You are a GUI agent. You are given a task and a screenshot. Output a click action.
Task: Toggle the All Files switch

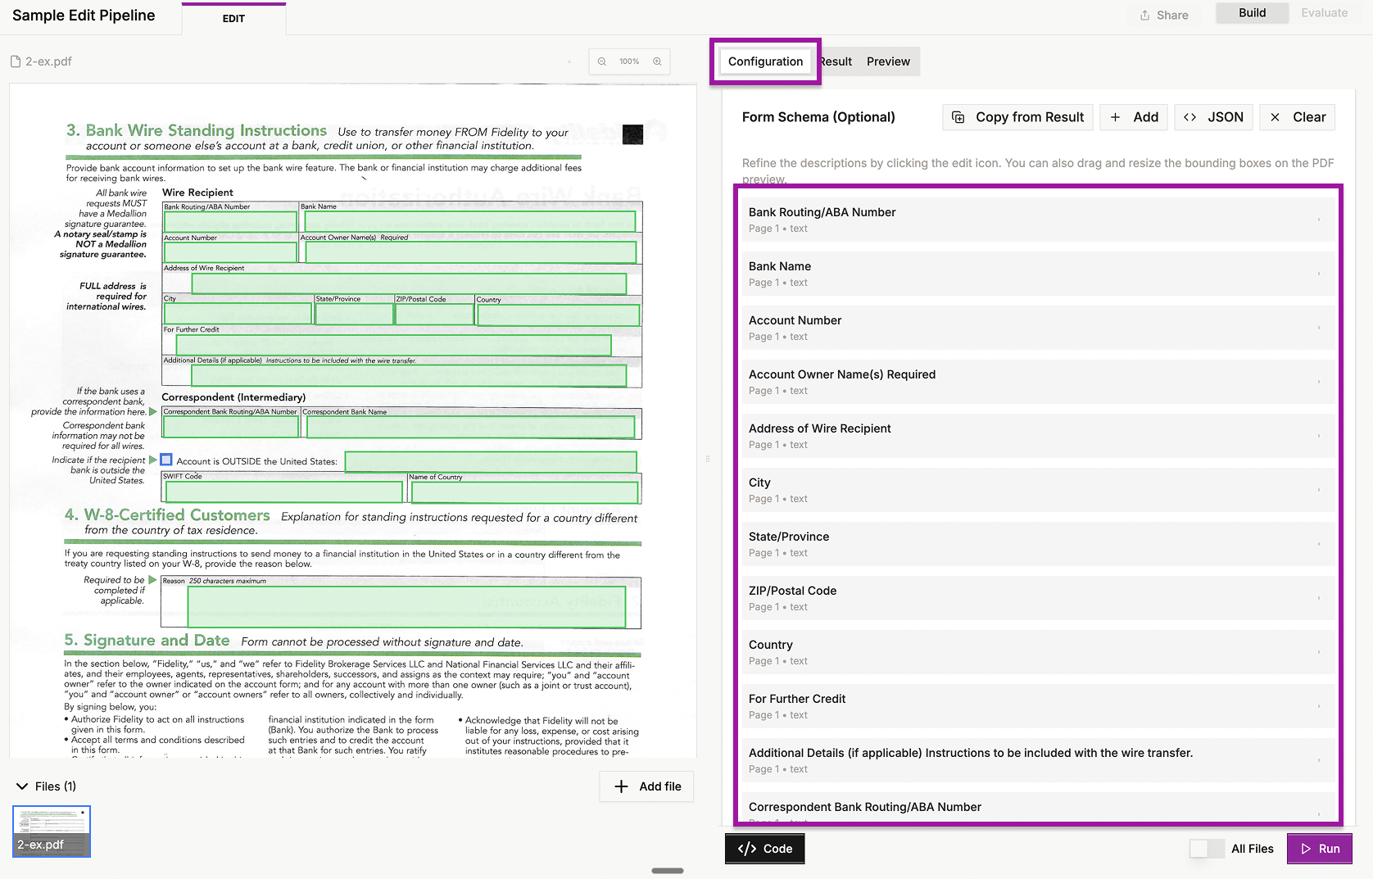click(x=1207, y=849)
